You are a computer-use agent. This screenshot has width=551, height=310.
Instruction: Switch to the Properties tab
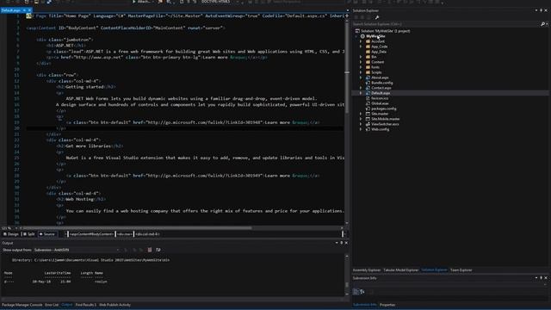pos(387,305)
